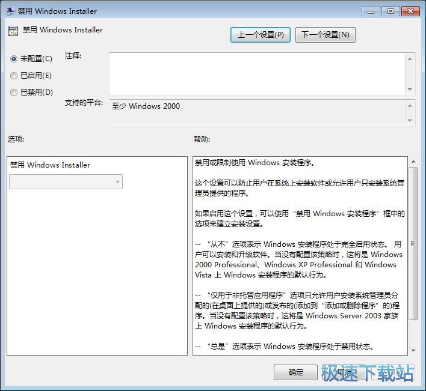Click the policy setting icon beside the heading
Viewport: 426px width, 391px height.
13,31
